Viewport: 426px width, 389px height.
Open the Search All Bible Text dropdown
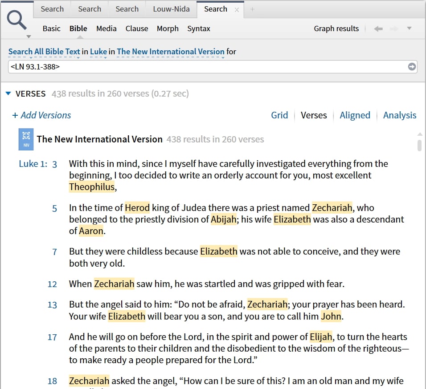[44, 52]
